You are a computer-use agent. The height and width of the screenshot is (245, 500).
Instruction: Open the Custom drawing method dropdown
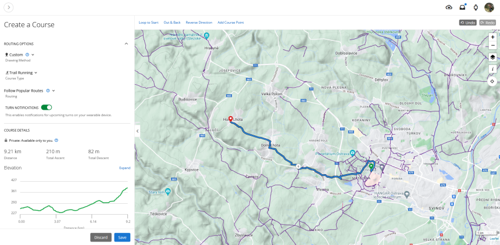(x=33, y=55)
